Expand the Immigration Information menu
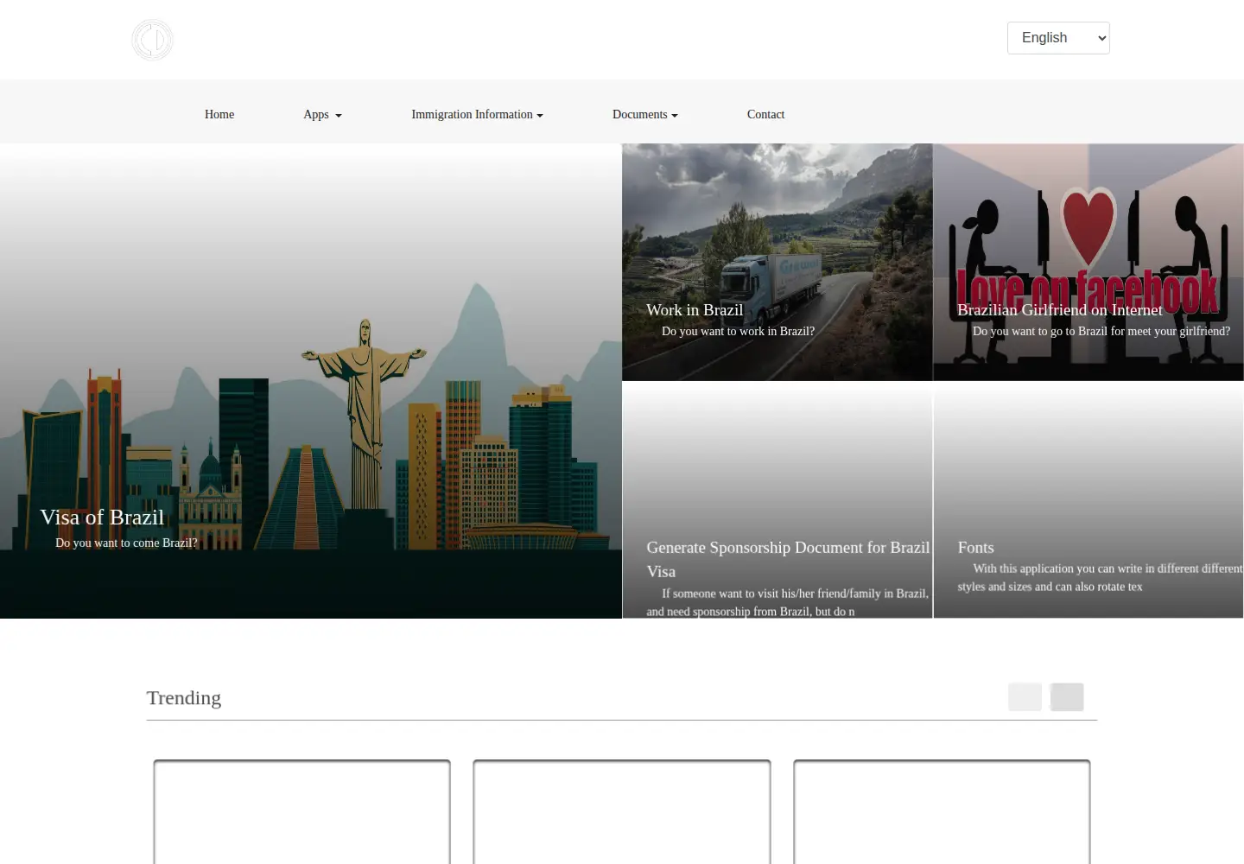Image resolution: width=1244 pixels, height=864 pixels. tap(477, 114)
